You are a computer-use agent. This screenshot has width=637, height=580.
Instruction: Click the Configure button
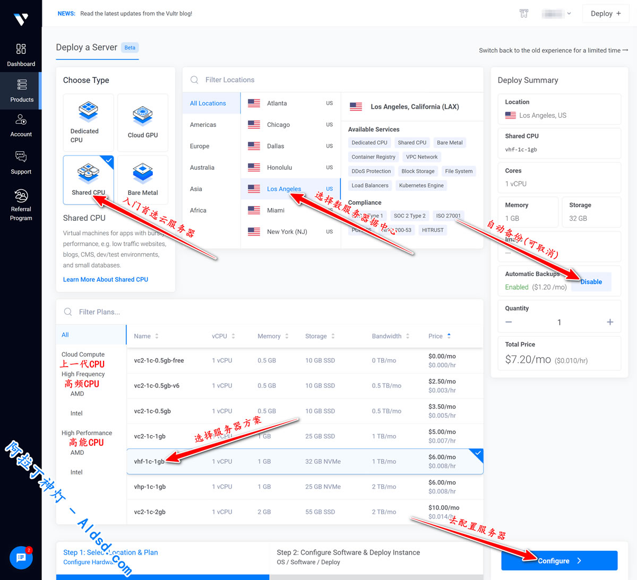[559, 561]
